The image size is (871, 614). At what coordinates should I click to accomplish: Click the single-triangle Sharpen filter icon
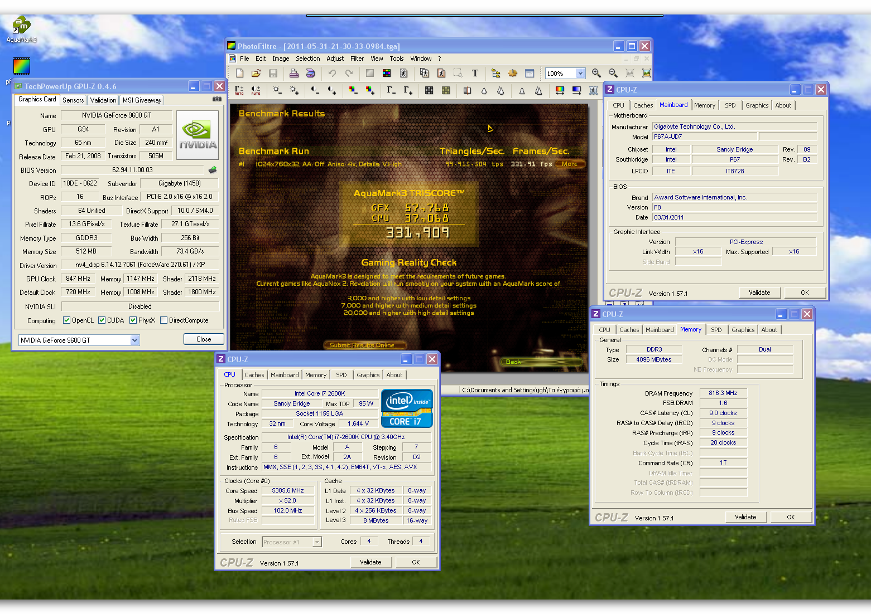pyautogui.click(x=522, y=90)
